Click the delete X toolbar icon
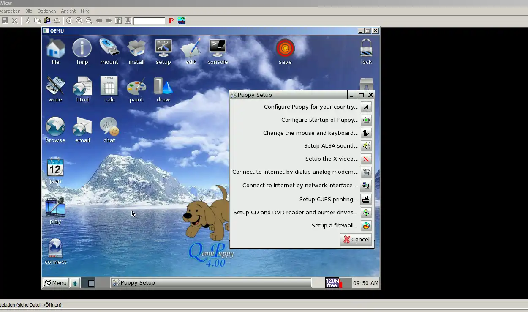This screenshot has width=528, height=312. (15, 20)
